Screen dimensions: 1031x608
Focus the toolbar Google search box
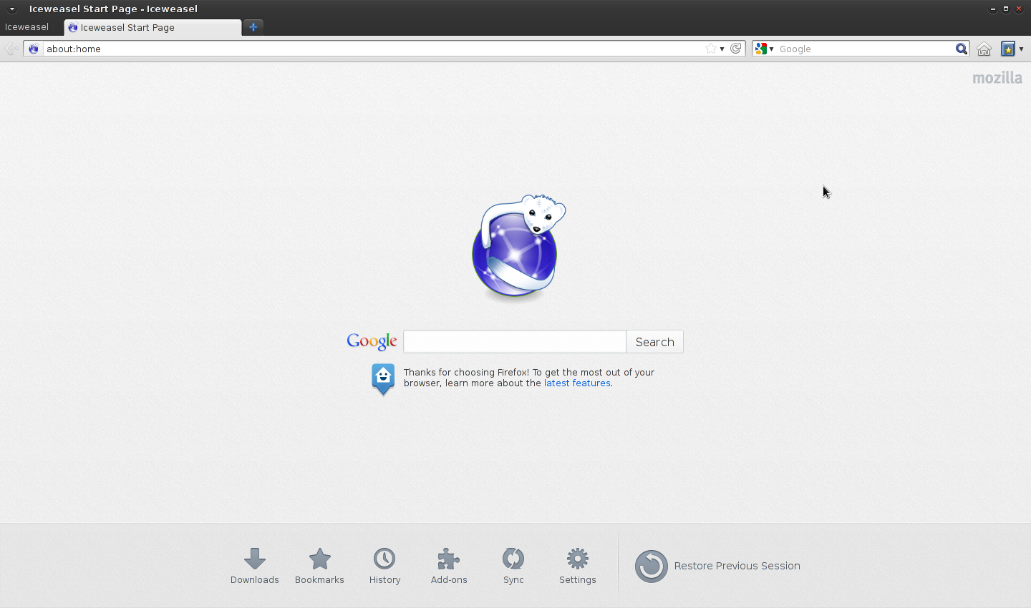(x=866, y=49)
